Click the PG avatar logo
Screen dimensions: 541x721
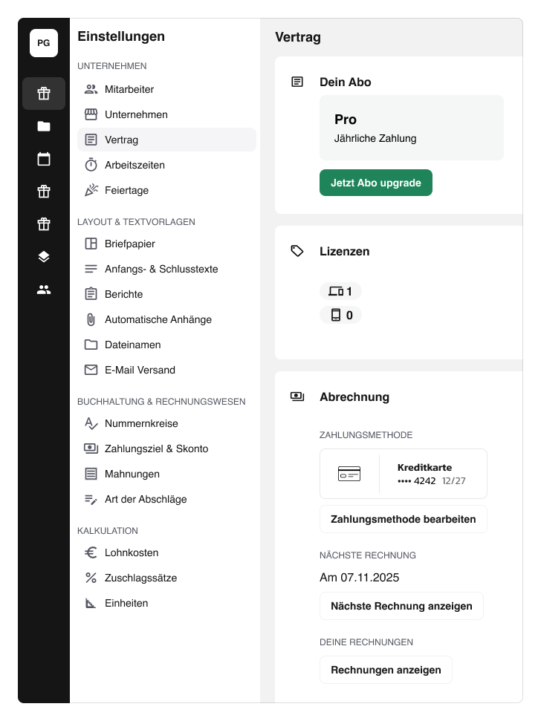point(44,43)
